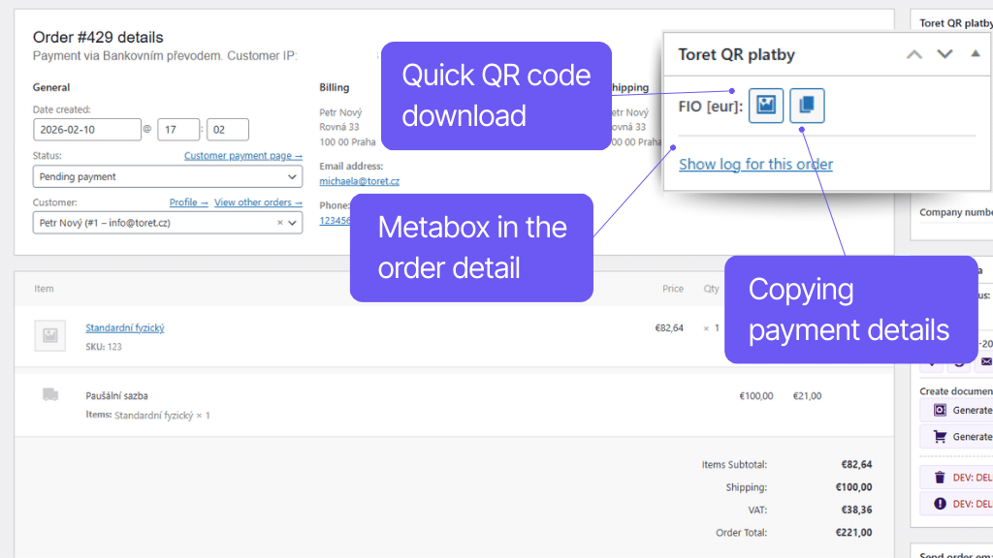Image resolution: width=993 pixels, height=558 pixels.
Task: Click the envelope email icon on the right
Action: (x=986, y=361)
